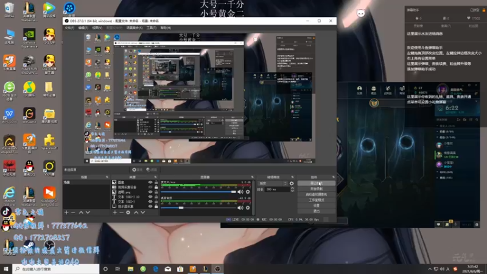Screen dimensions: 487x274
Task: Click the lock icon in the danmu assistant panel
Action: tap(483, 10)
